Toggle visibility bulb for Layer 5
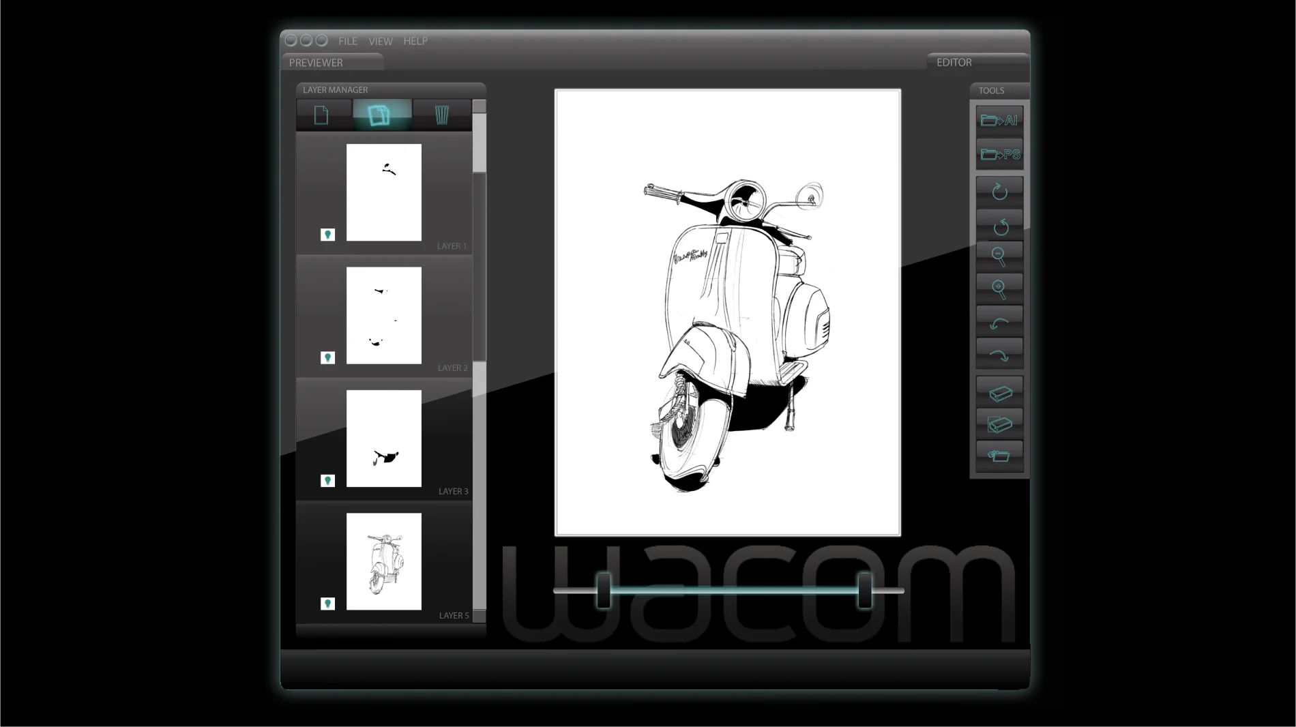This screenshot has height=727, width=1296. point(327,604)
